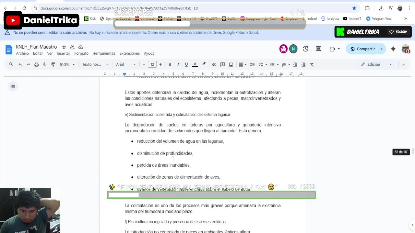Open the browser downloads icon
This screenshot has height=233, width=415.
click(381, 8)
